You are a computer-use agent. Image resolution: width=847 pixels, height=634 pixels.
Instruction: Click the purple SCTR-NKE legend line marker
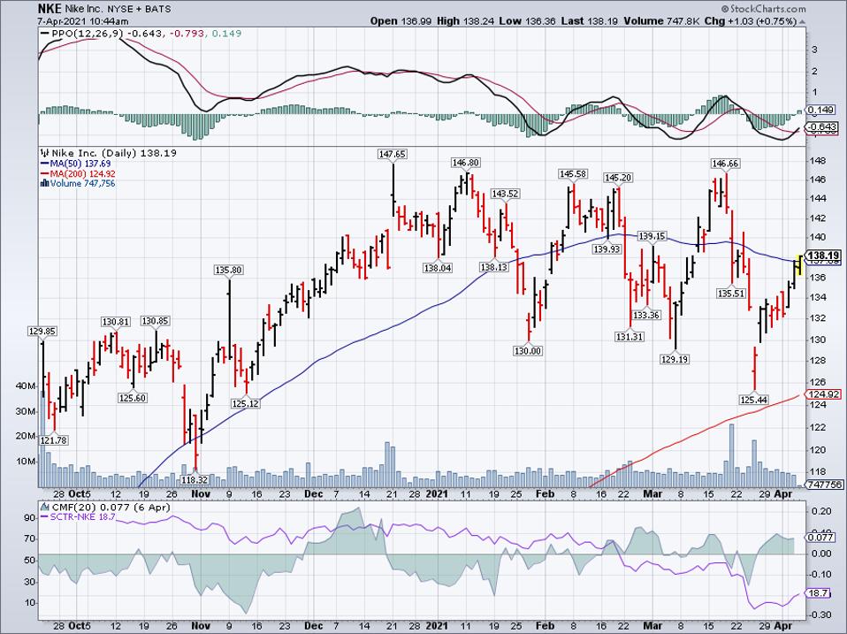[45, 516]
